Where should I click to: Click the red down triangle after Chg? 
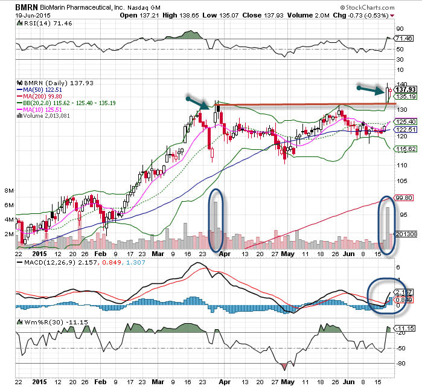coord(392,16)
